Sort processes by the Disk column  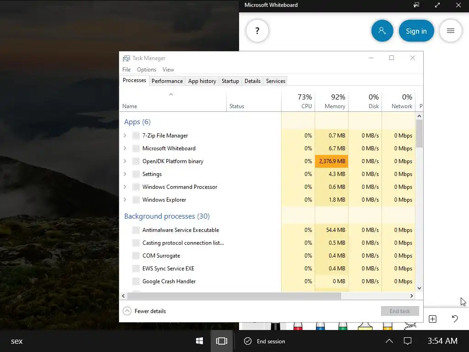365,101
